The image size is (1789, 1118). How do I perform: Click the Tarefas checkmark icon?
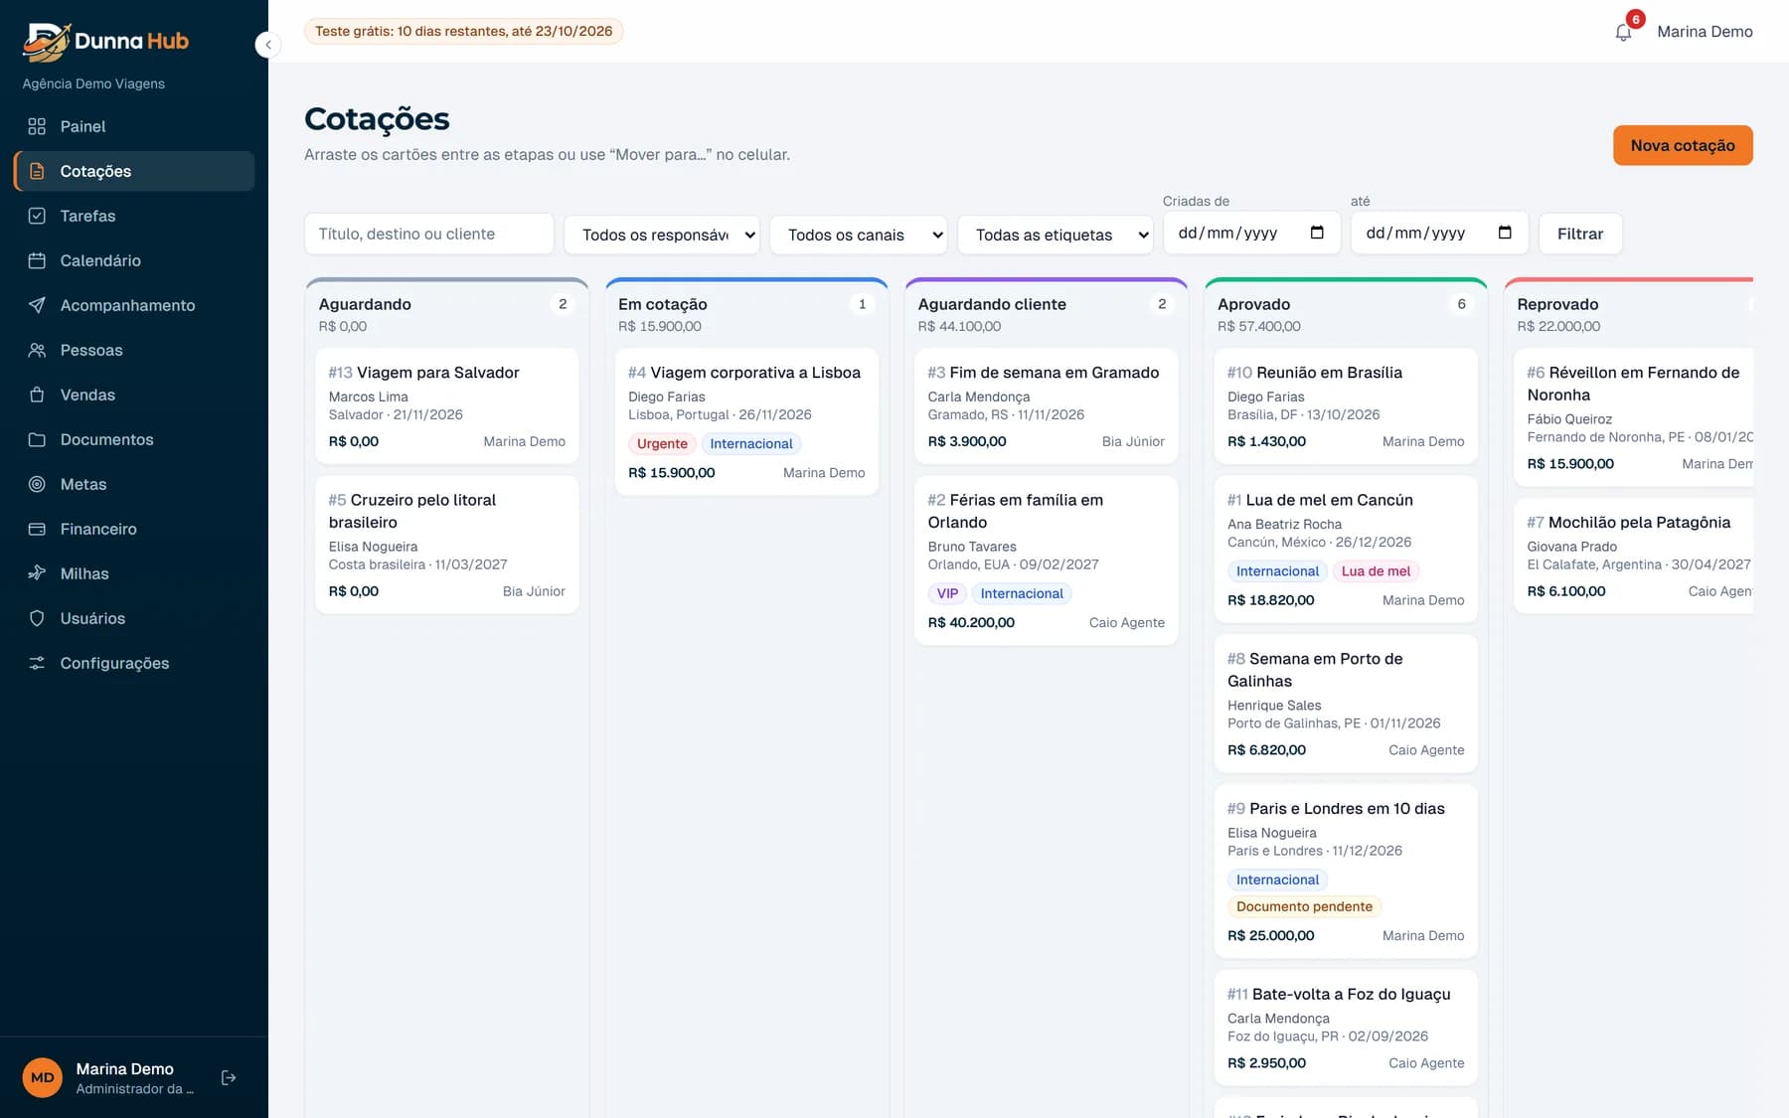point(37,216)
